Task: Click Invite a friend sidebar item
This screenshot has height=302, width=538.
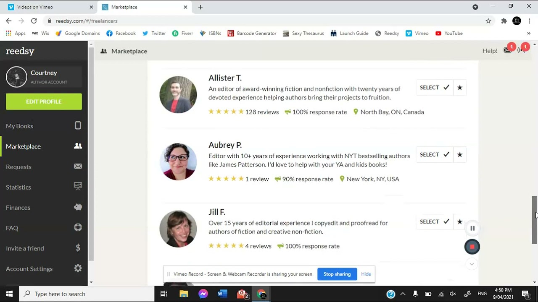Action: (44, 248)
